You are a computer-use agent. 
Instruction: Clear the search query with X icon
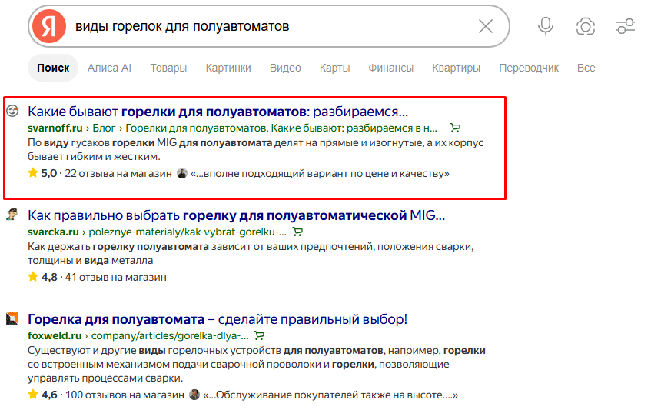[485, 26]
